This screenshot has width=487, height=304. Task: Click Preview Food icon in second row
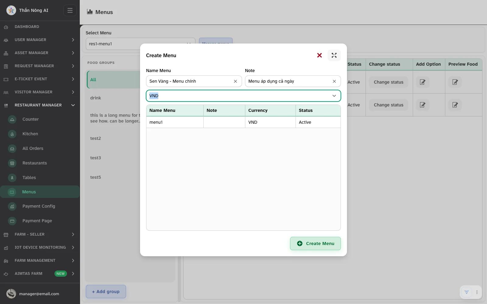(x=455, y=105)
